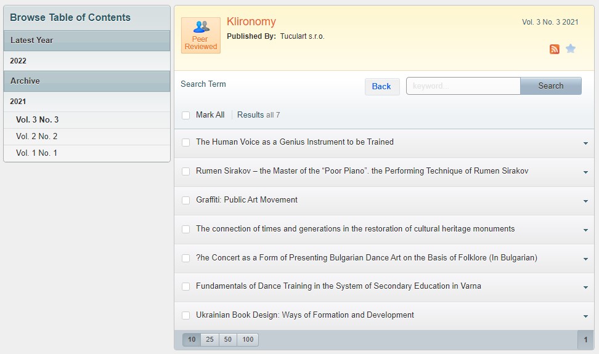Expand the cultural heritage monuments article arrow

pos(585,230)
